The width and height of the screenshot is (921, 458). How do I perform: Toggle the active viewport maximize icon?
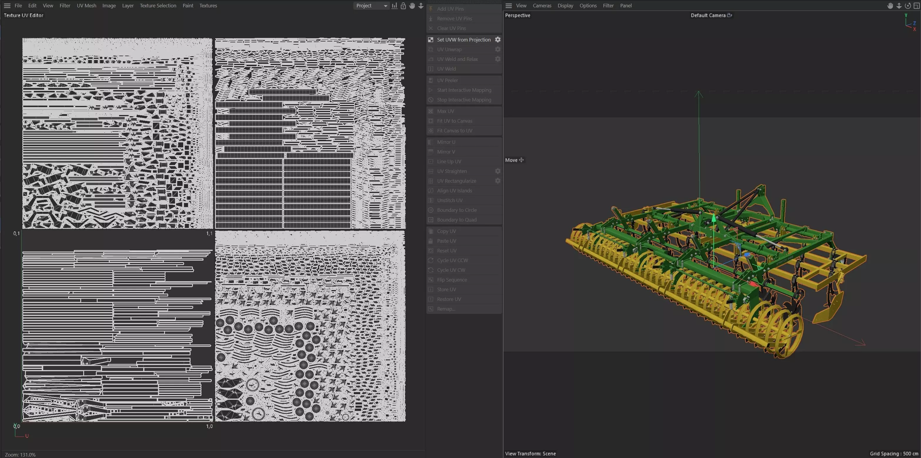917,6
